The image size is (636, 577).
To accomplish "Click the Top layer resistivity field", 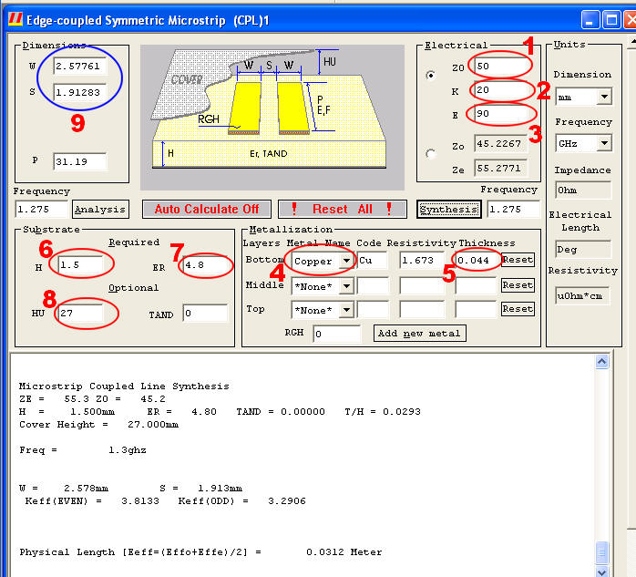I will tap(422, 310).
